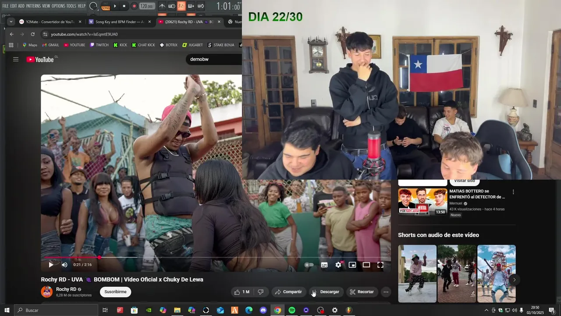Open FL Studio OPTIONS menu

tap(58, 6)
